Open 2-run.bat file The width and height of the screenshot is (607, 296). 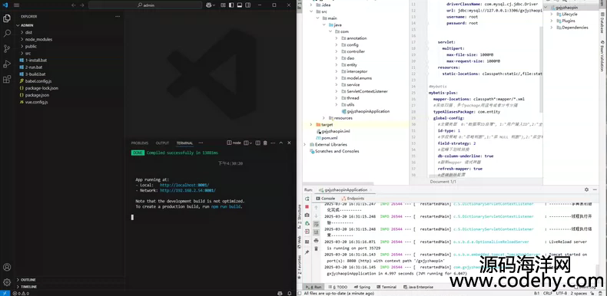point(34,67)
